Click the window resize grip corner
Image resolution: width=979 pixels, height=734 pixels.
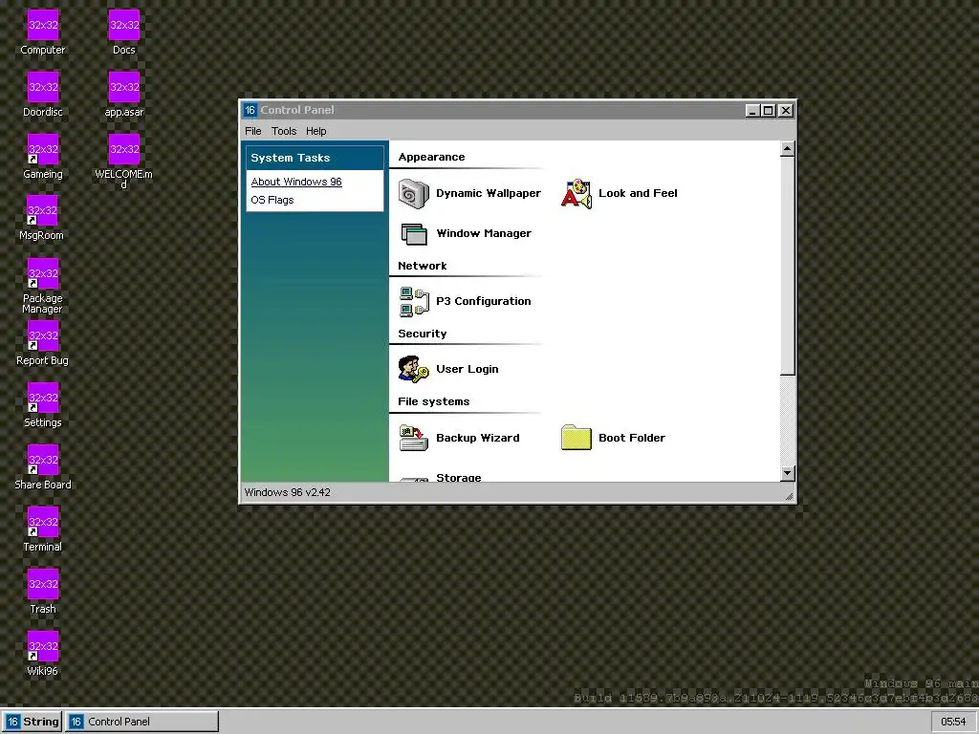coord(789,496)
